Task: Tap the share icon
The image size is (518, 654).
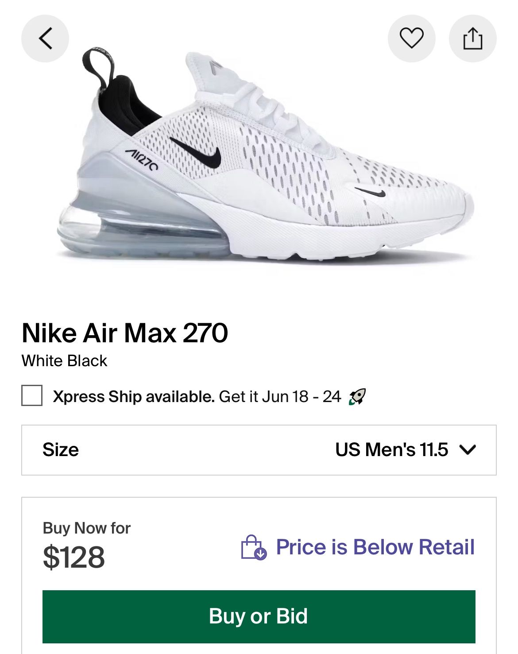Action: (x=472, y=39)
